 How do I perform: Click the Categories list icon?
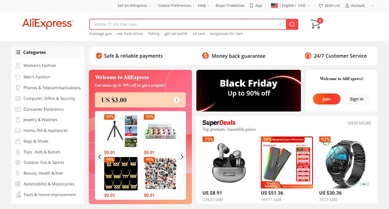18,52
